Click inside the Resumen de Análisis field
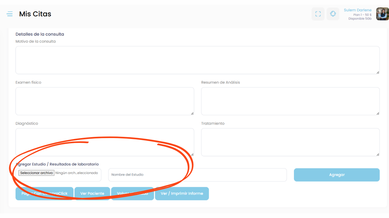 [290, 101]
